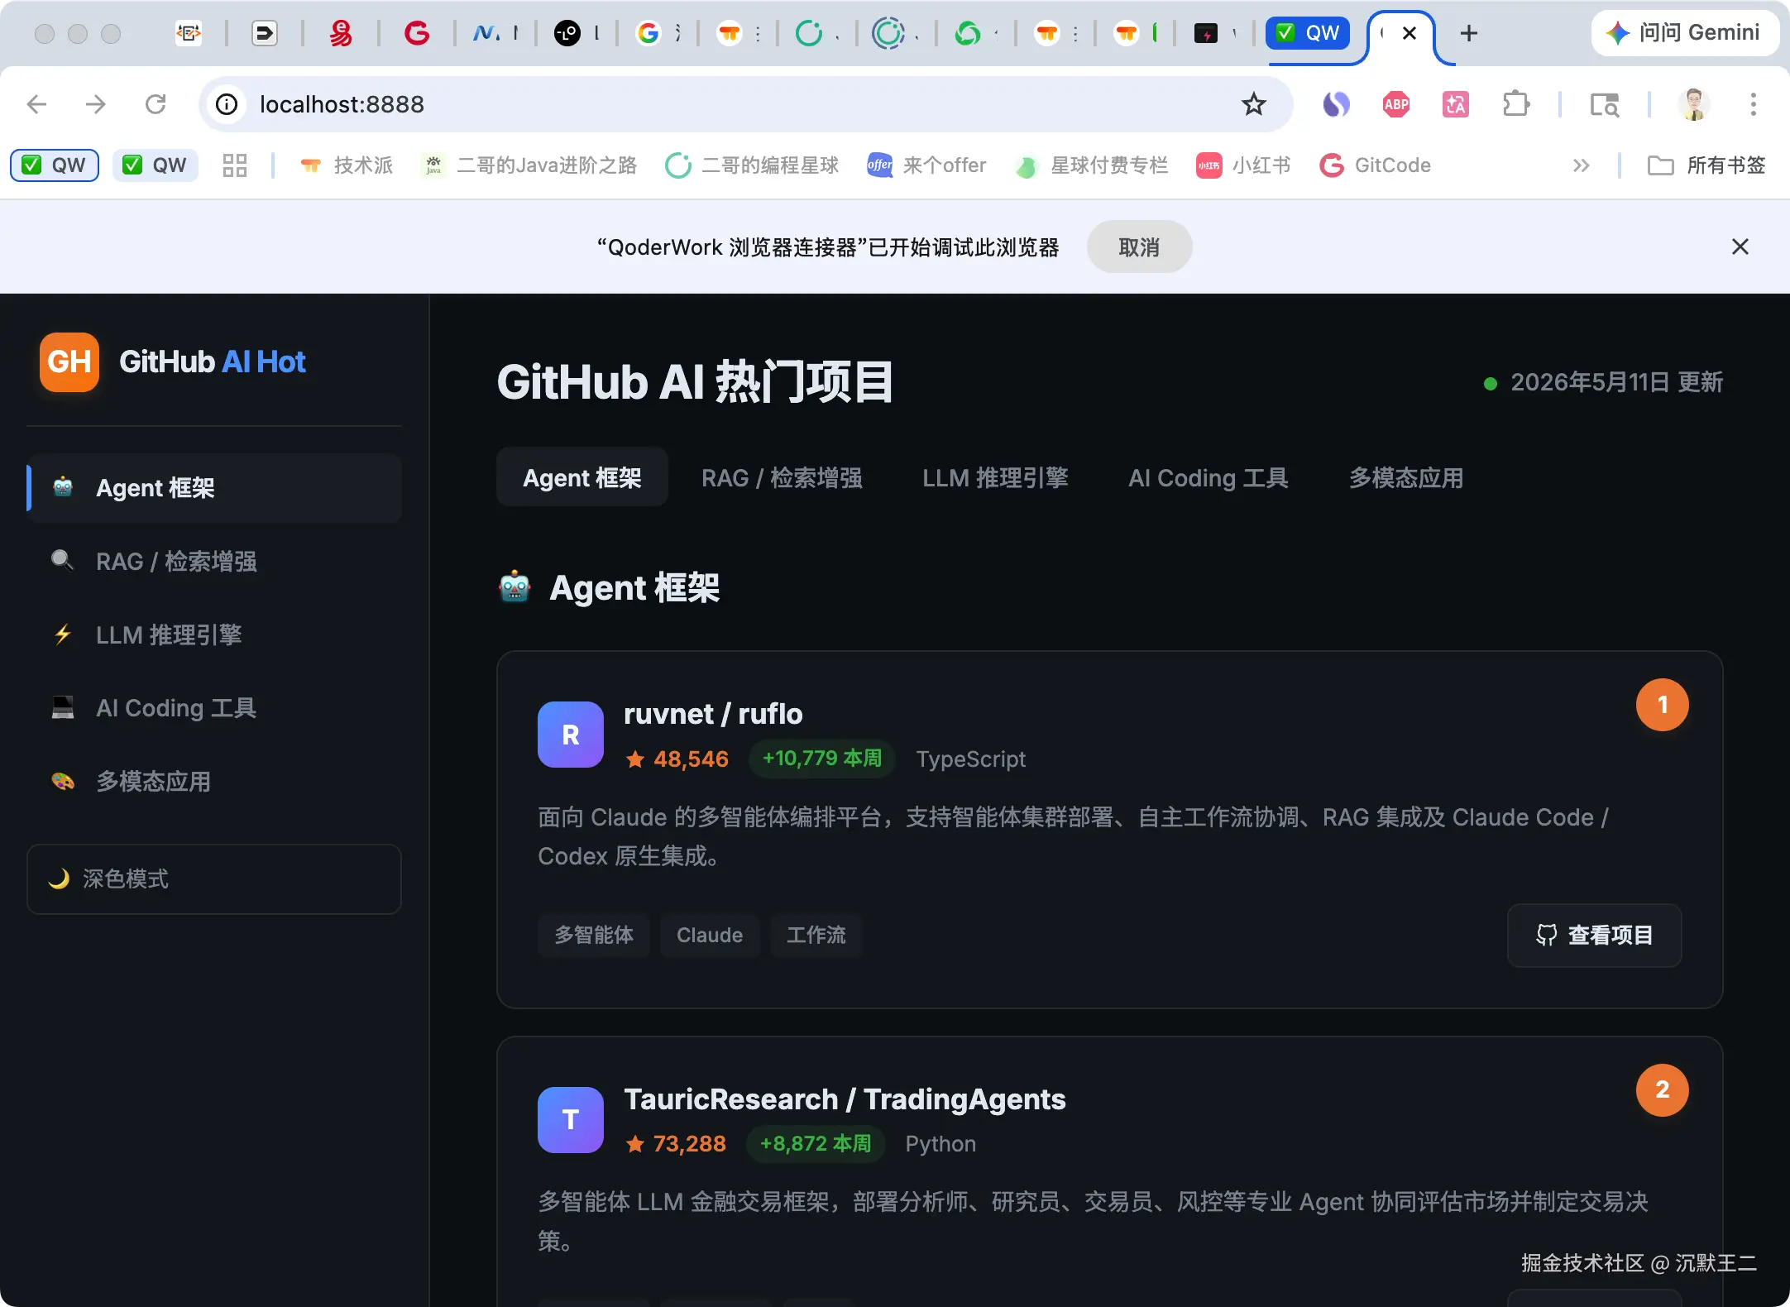Image resolution: width=1790 pixels, height=1307 pixels.
Task: Open LLM 推理引擎 in the sidebar
Action: [214, 634]
